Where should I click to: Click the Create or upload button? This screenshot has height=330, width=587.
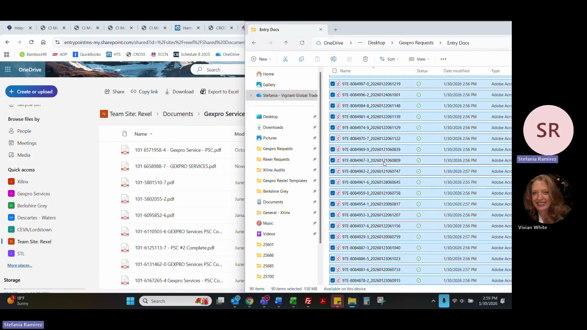click(x=31, y=91)
